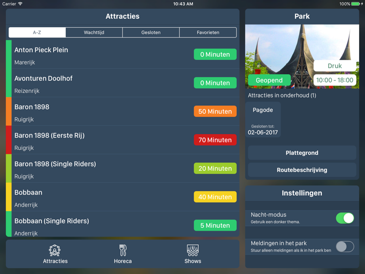Tap the Park panel header

302,16
